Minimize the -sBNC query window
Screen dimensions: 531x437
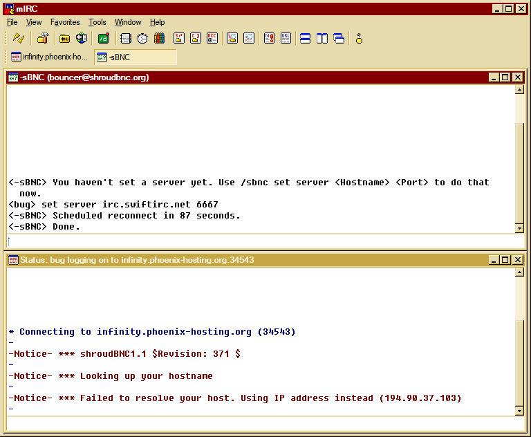pyautogui.click(x=494, y=77)
